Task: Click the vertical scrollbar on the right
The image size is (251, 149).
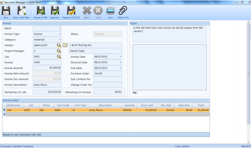Action: 249,73
